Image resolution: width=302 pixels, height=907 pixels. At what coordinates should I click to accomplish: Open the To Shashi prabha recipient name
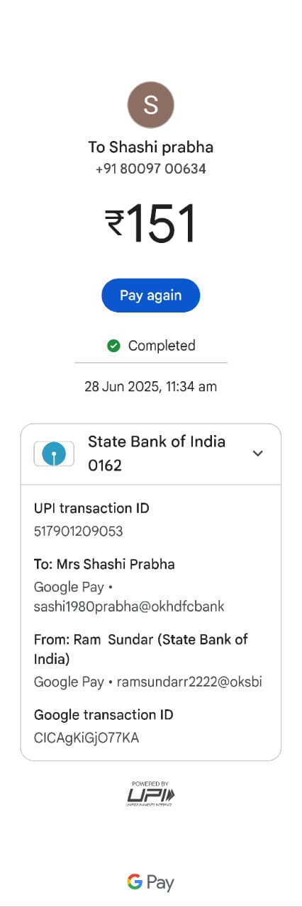150,147
